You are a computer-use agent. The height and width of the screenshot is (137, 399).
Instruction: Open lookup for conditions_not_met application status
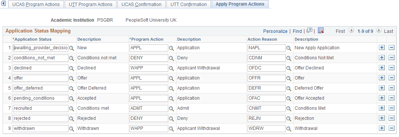[x=72, y=58]
